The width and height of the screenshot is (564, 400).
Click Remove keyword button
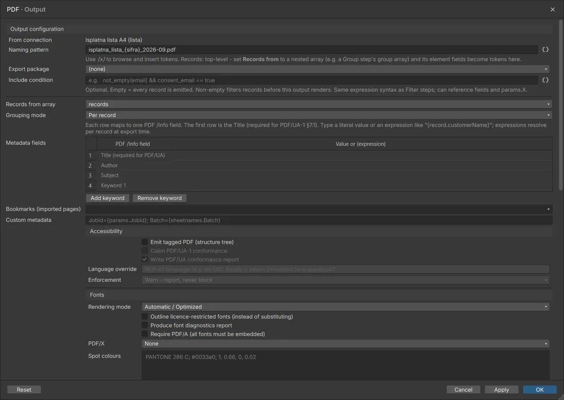[x=159, y=198]
